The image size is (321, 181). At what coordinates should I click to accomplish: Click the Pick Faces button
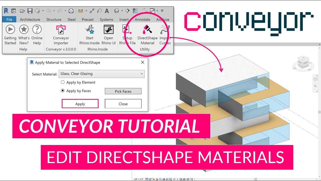(123, 91)
